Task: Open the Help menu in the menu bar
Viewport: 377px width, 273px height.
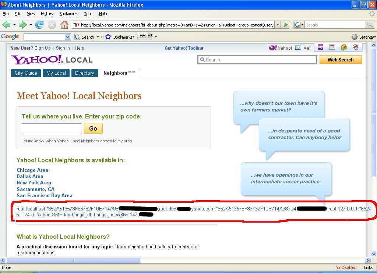Action: click(103, 14)
